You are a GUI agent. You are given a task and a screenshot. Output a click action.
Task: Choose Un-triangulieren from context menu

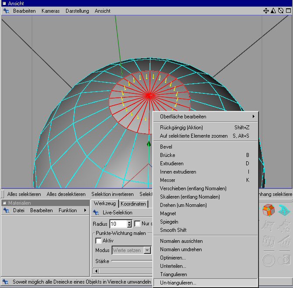[178, 283]
